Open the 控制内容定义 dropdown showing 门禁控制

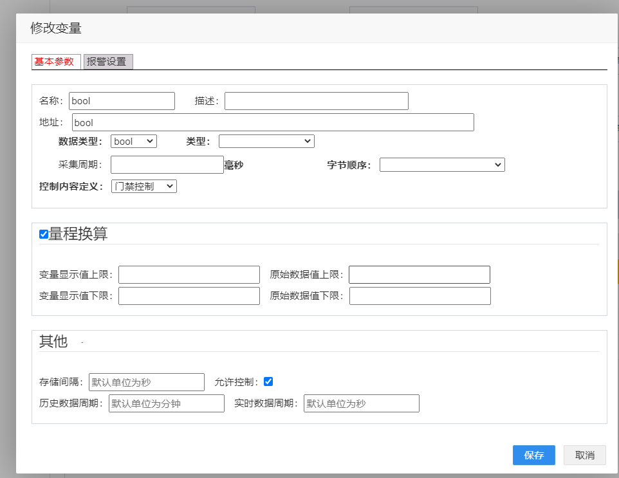(x=144, y=187)
